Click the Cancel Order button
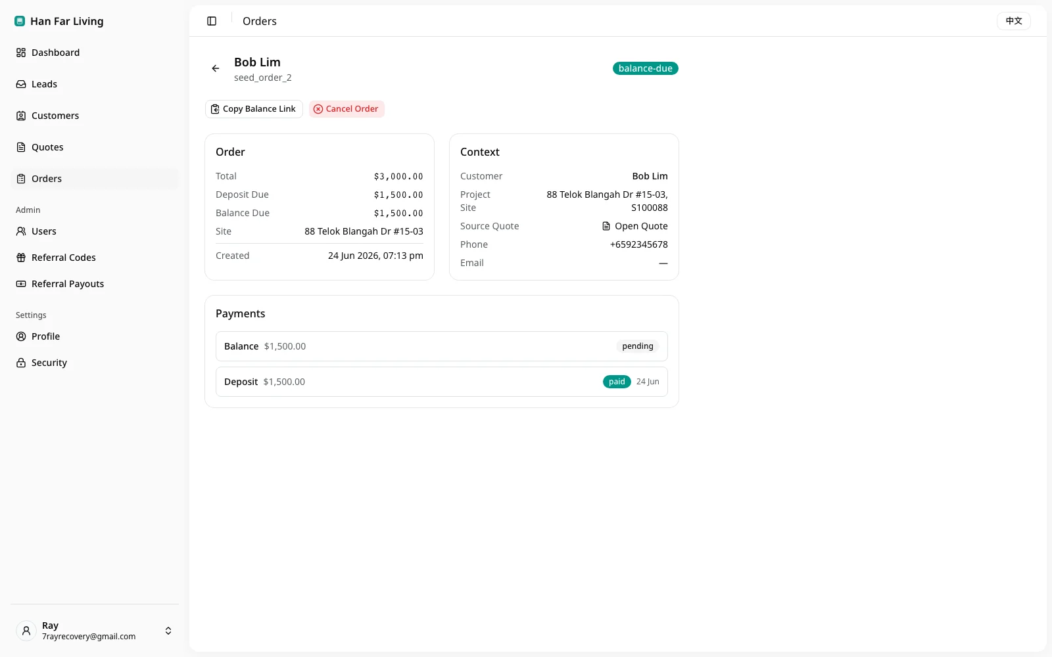The height and width of the screenshot is (657, 1052). pyautogui.click(x=347, y=109)
